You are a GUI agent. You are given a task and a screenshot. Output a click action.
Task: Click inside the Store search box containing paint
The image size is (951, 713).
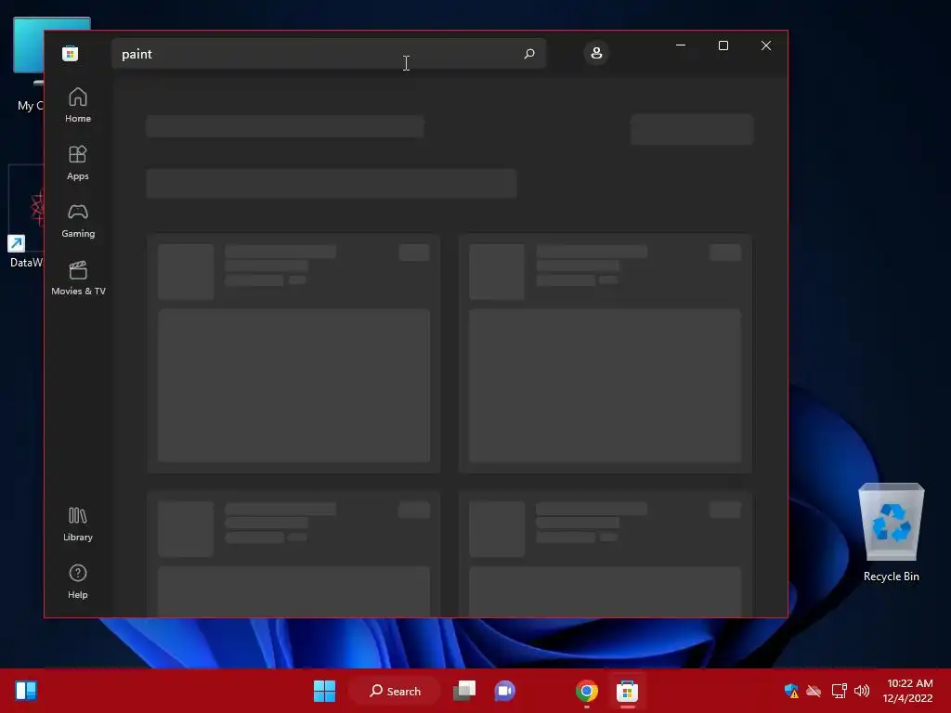click(328, 53)
